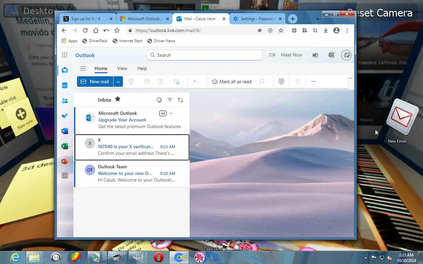Switch to the Help ribbon tab
Viewport: 423px width, 264px height.
click(x=142, y=68)
